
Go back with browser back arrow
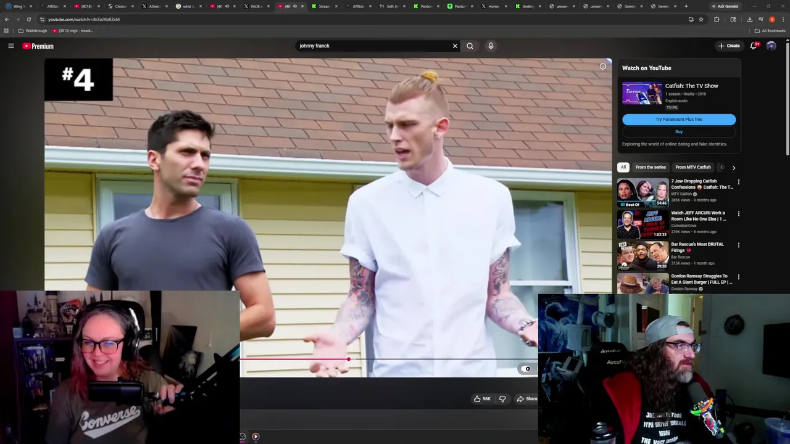[7, 19]
